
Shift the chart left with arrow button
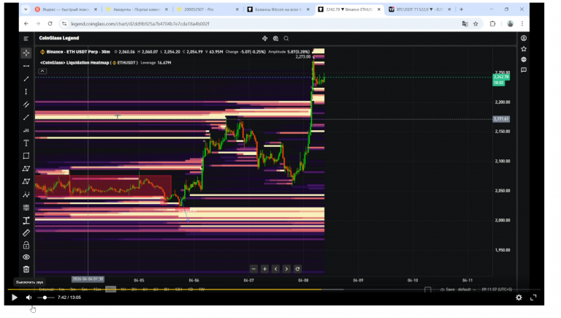coord(275,269)
